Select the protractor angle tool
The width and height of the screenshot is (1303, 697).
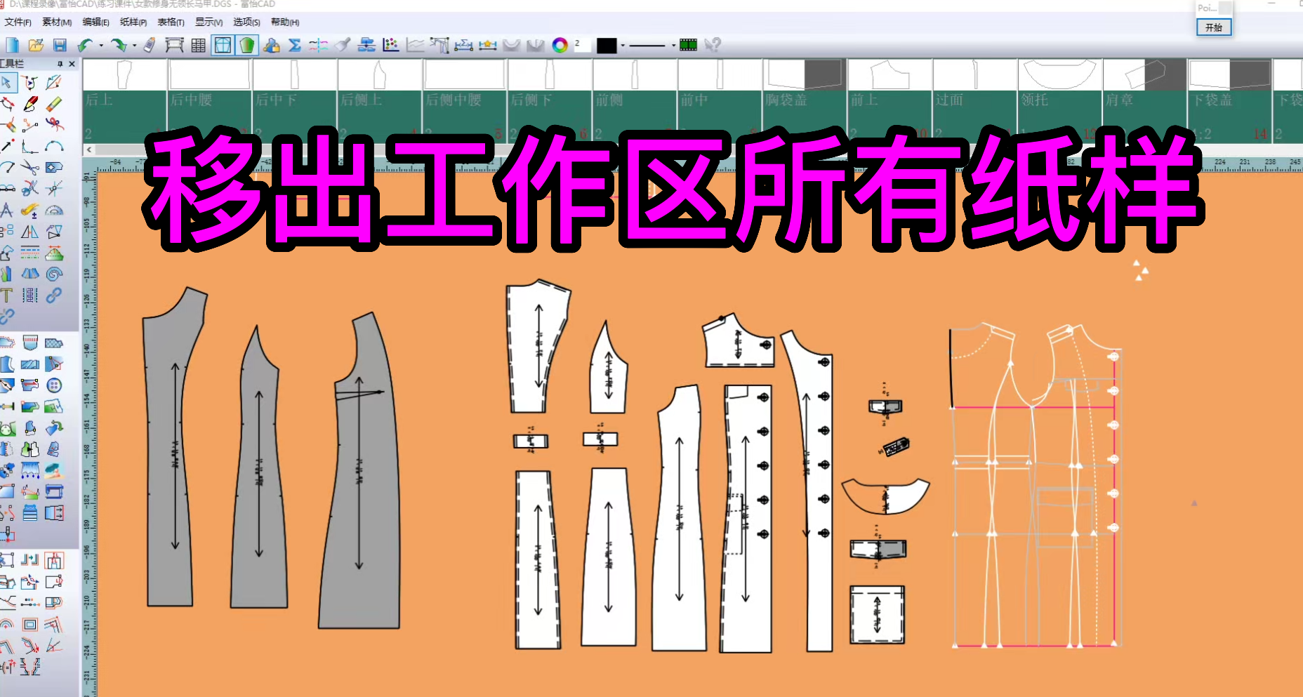[54, 210]
